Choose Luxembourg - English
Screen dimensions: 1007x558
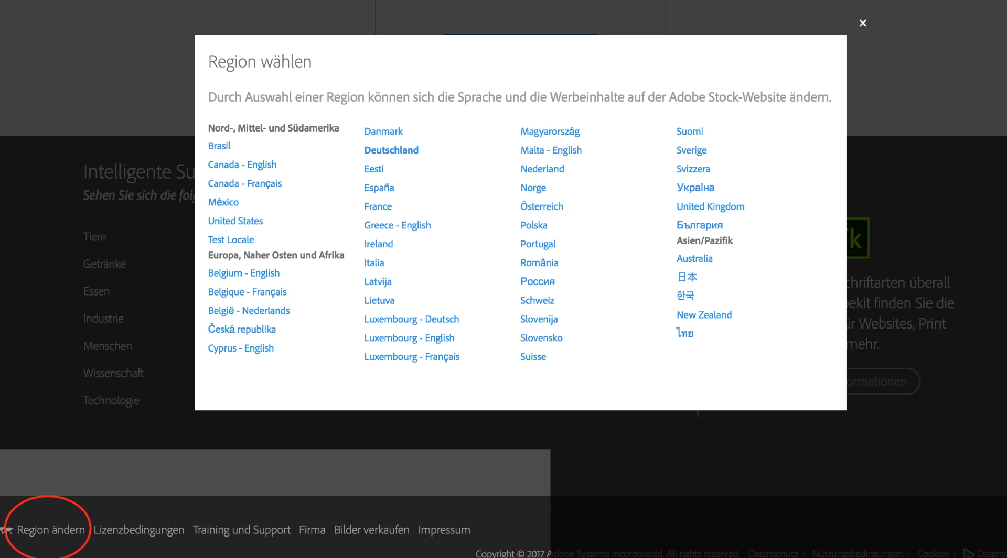[410, 338]
